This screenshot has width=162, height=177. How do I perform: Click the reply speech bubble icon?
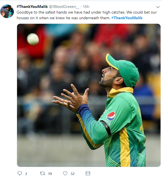pyautogui.click(x=20, y=173)
